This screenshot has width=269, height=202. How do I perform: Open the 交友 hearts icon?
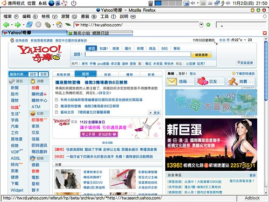click(x=202, y=81)
